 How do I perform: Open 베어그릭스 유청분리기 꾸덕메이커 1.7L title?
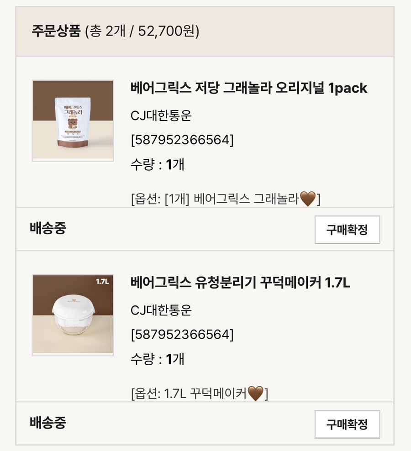pyautogui.click(x=240, y=283)
